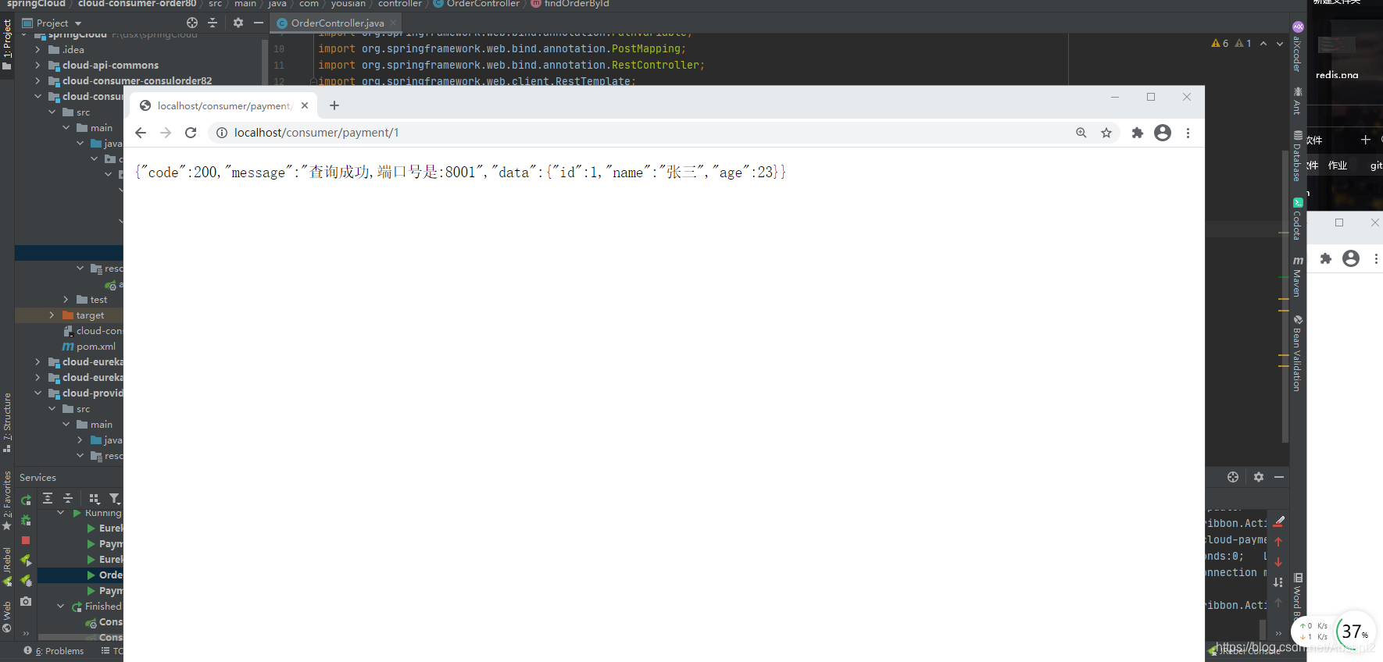This screenshot has width=1383, height=662.
Task: Open Services panel settings gear
Action: 1259,477
